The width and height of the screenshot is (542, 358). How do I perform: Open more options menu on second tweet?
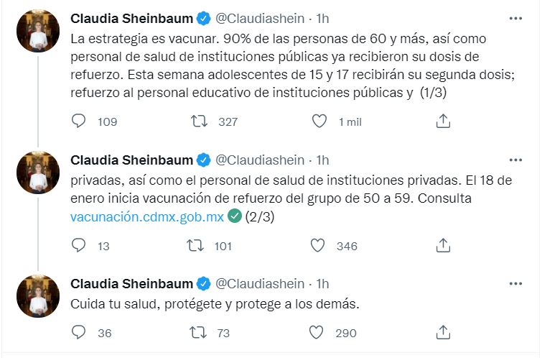(515, 160)
